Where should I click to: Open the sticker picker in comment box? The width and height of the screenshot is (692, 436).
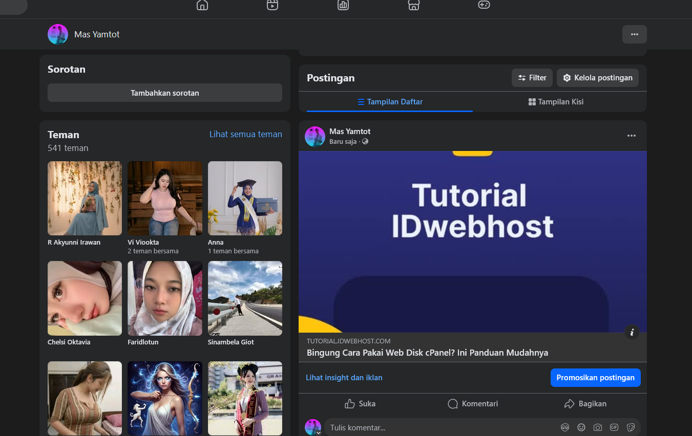(x=631, y=427)
